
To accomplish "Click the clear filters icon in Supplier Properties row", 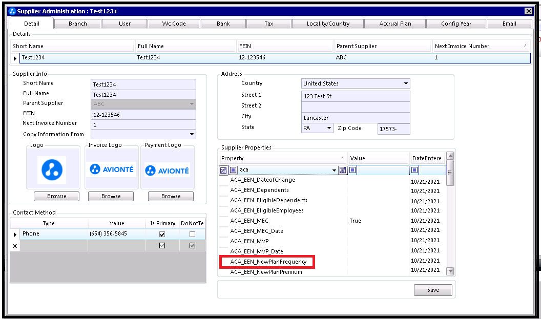I will [x=223, y=170].
